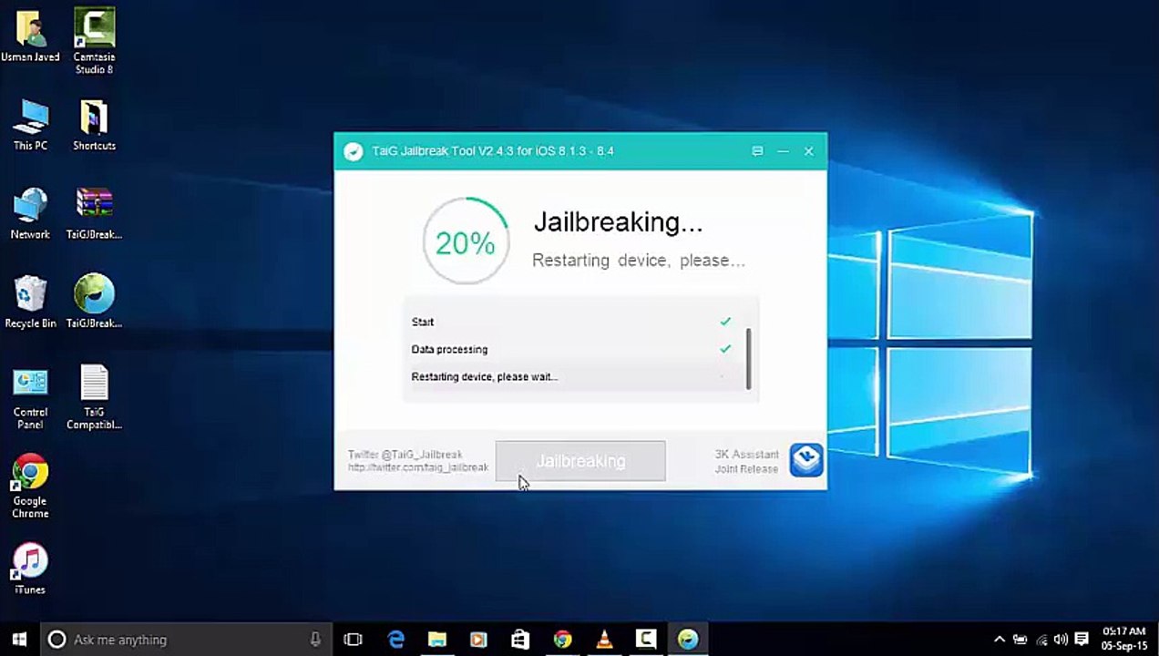Click the Twitter @TaiG_Jailbreak text
This screenshot has height=656, width=1159.
(x=405, y=455)
